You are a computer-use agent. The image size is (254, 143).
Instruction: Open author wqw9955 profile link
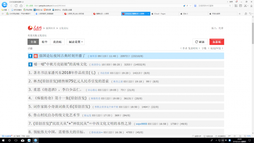click(x=141, y=124)
